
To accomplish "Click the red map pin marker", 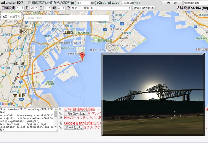I will pos(82,56).
